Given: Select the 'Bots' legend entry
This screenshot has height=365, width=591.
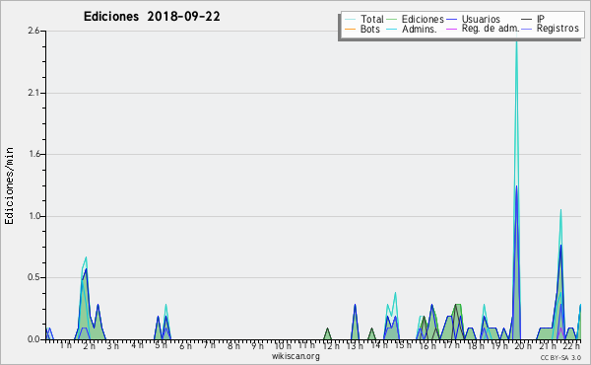Looking at the screenshot, I should [x=362, y=29].
